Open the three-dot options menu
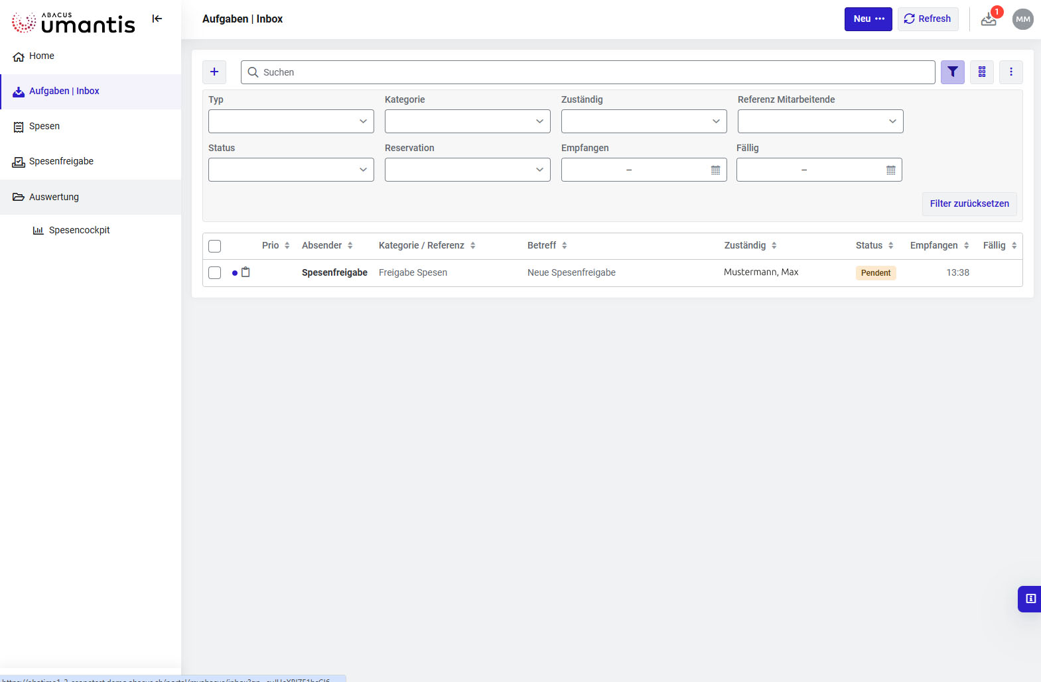The height and width of the screenshot is (682, 1041). [x=1010, y=72]
